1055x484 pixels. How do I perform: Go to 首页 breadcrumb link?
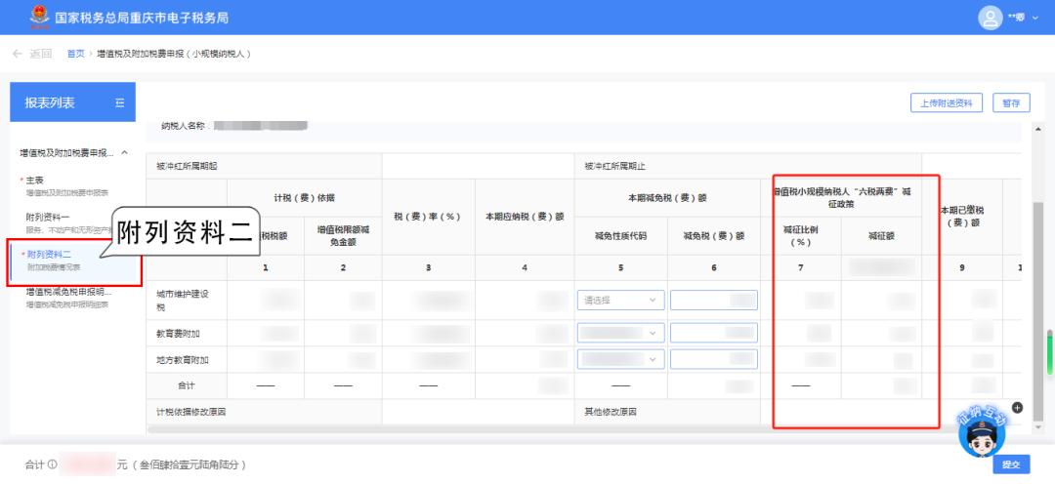75,54
